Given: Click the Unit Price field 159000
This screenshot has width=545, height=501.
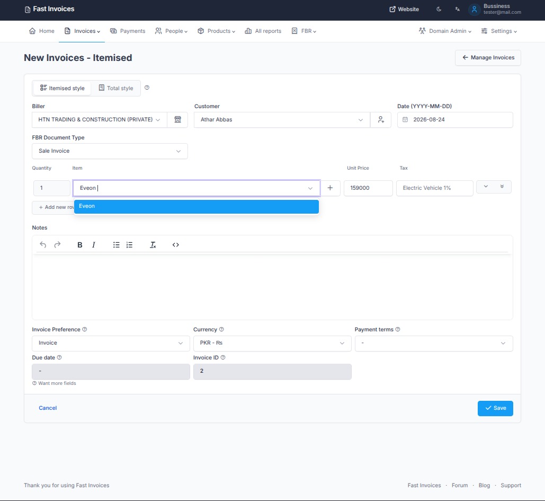Looking at the screenshot, I should [368, 188].
